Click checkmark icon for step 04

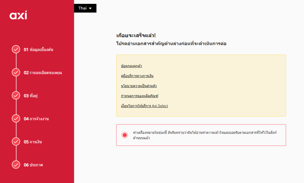(16, 119)
